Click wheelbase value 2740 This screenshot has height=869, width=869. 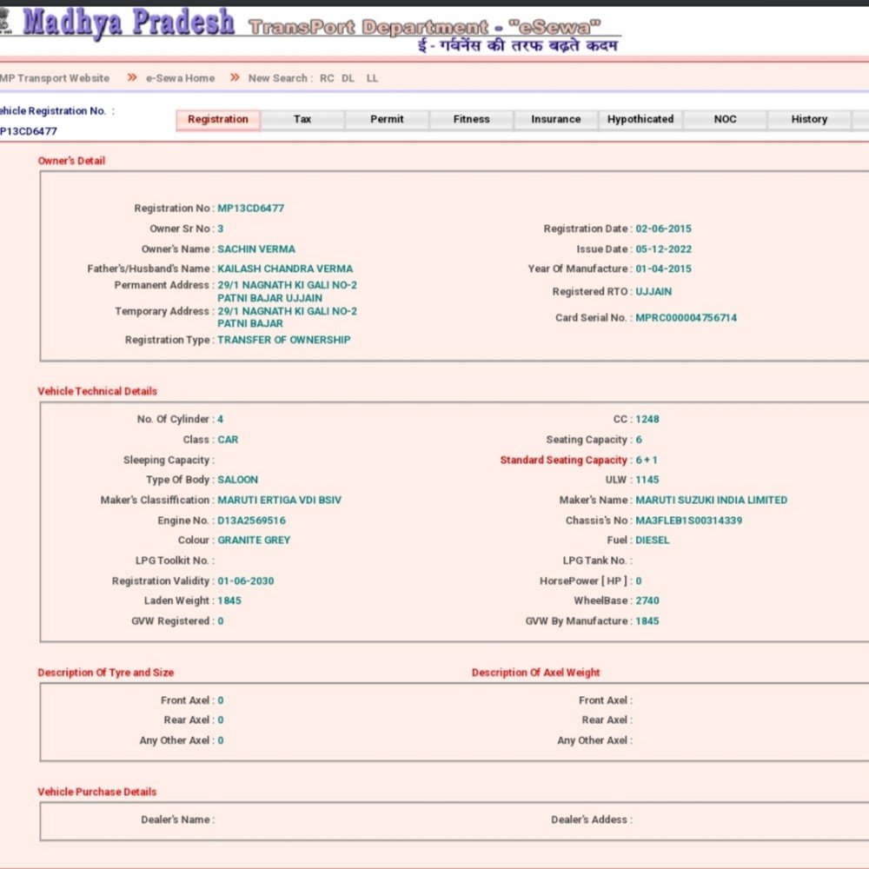click(x=647, y=600)
